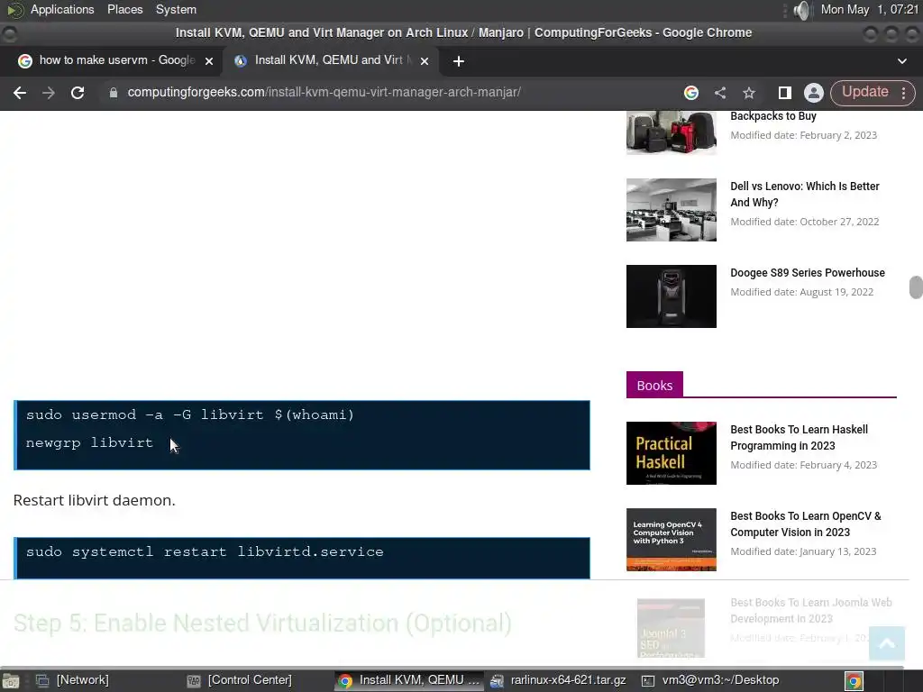Viewport: 923px width, 692px height.
Task: Click 'Modified date: August 19, 2022' text
Action: click(x=801, y=292)
